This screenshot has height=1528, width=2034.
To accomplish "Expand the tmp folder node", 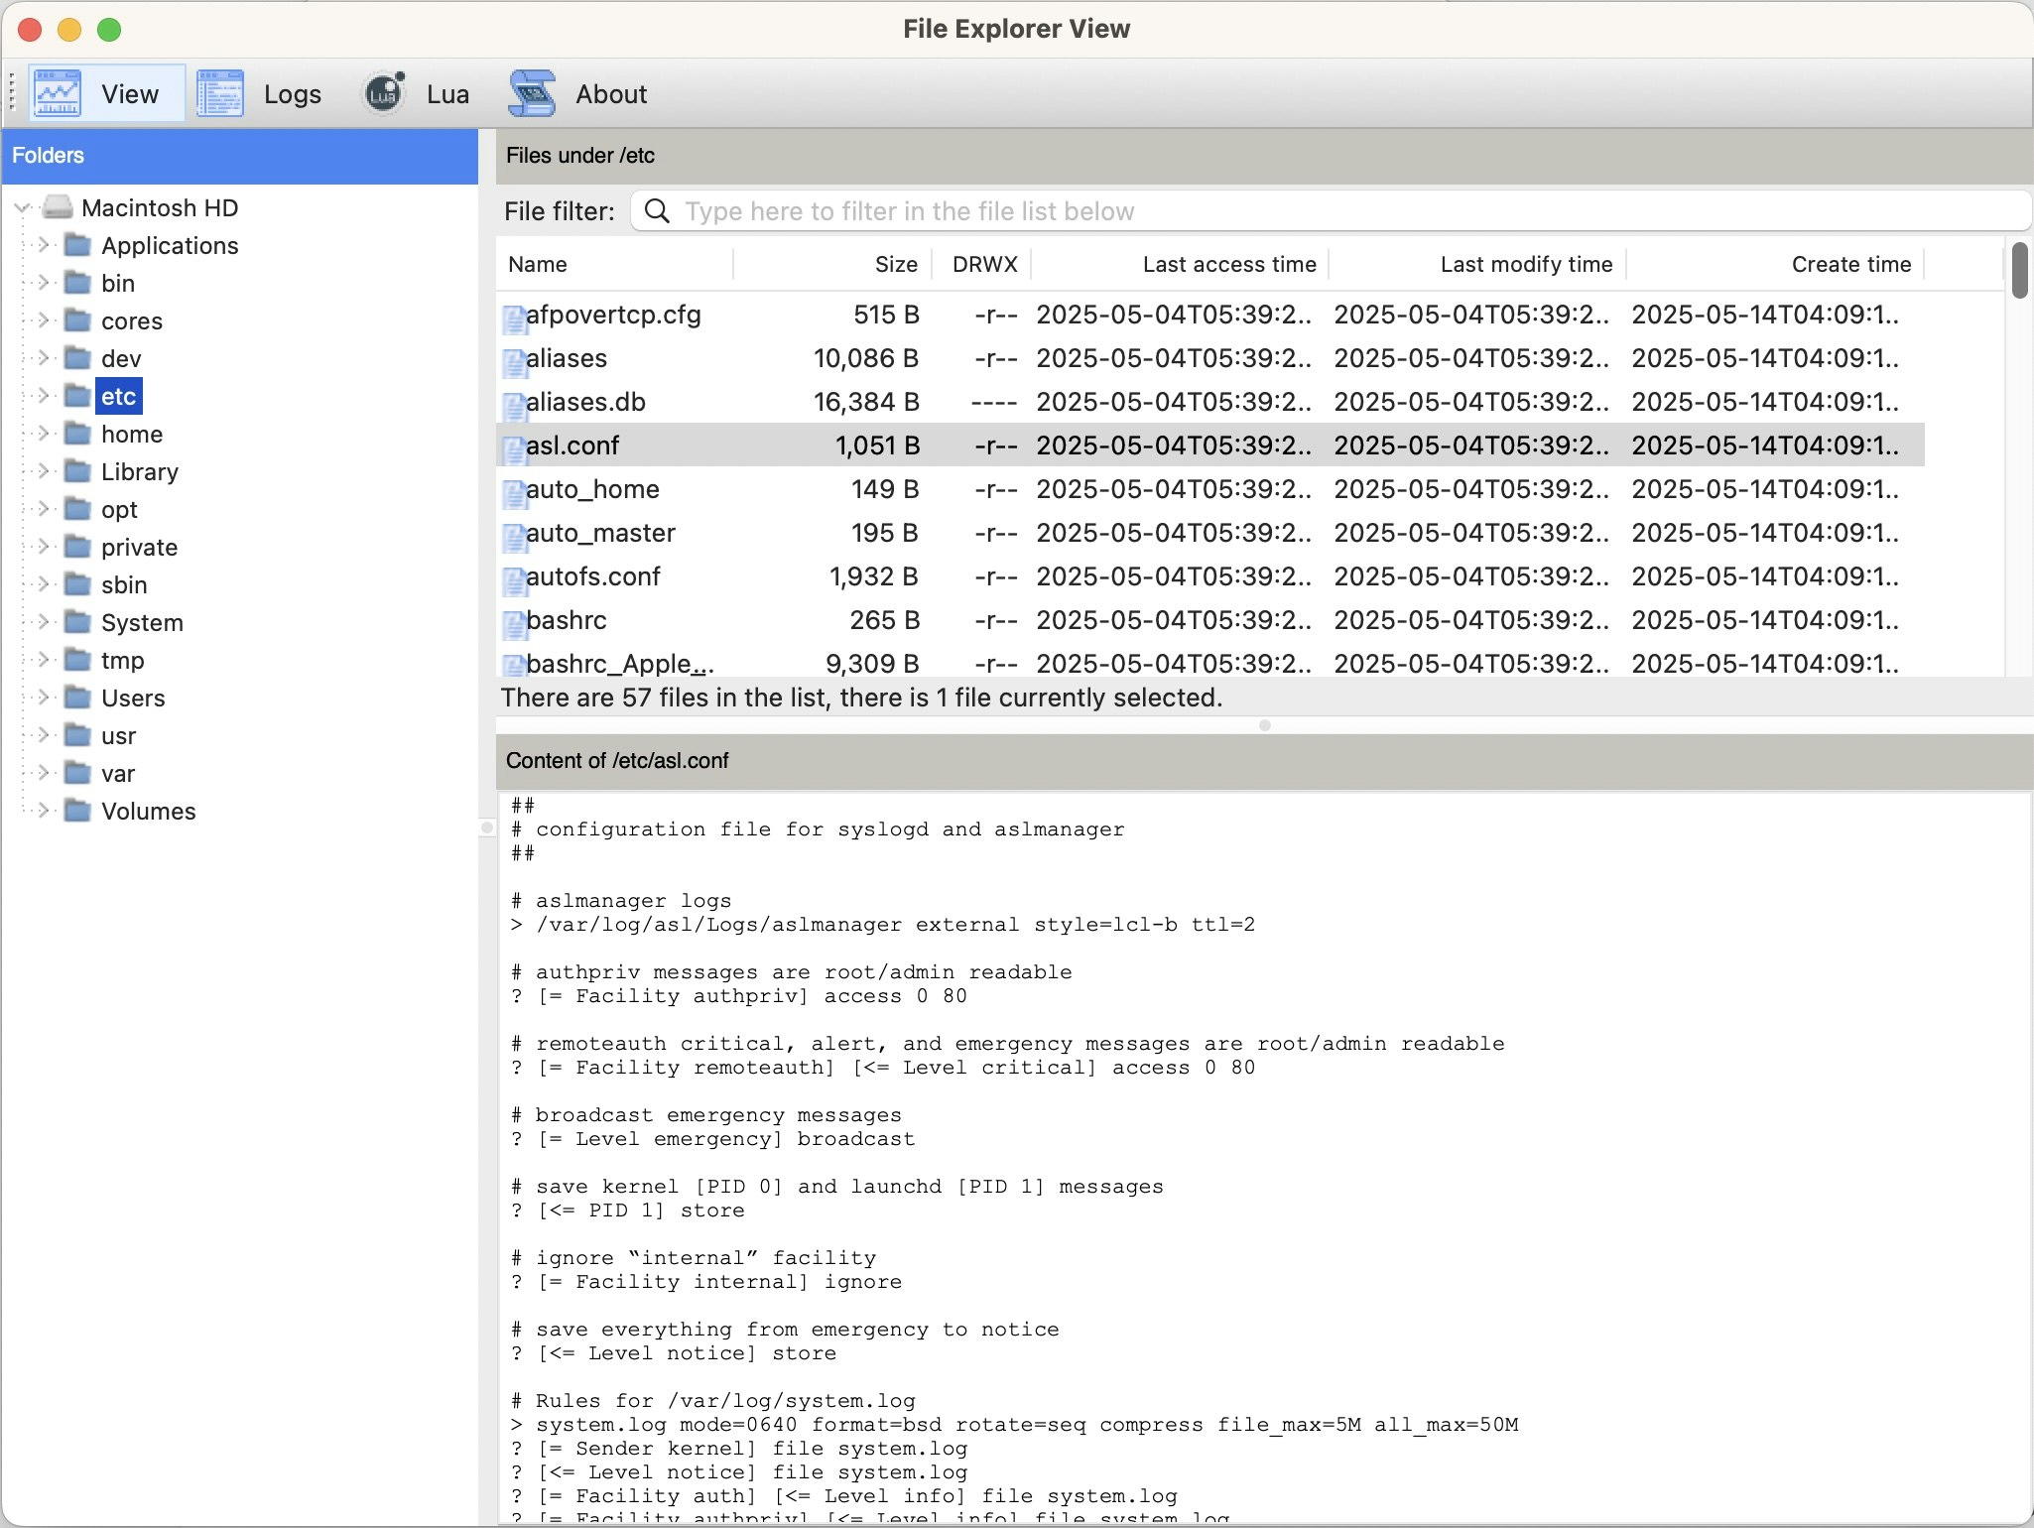I will (43, 660).
